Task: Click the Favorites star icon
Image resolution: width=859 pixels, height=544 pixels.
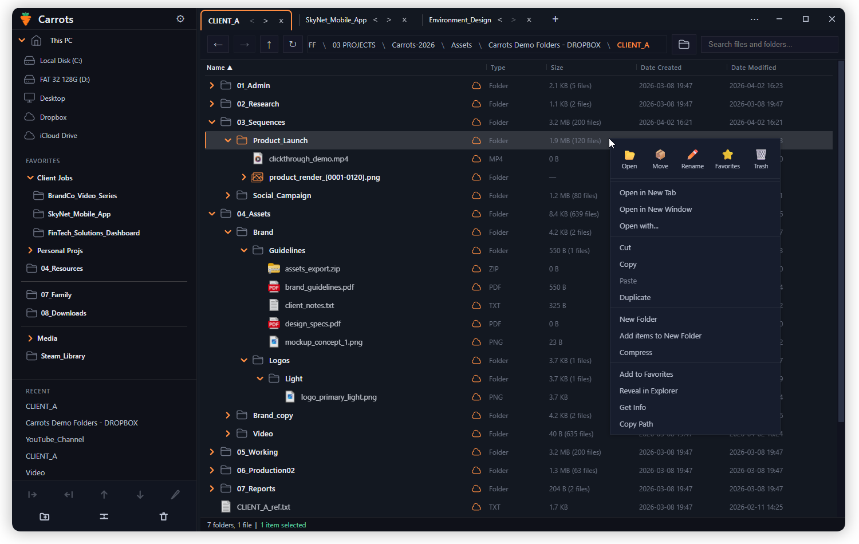Action: click(727, 155)
